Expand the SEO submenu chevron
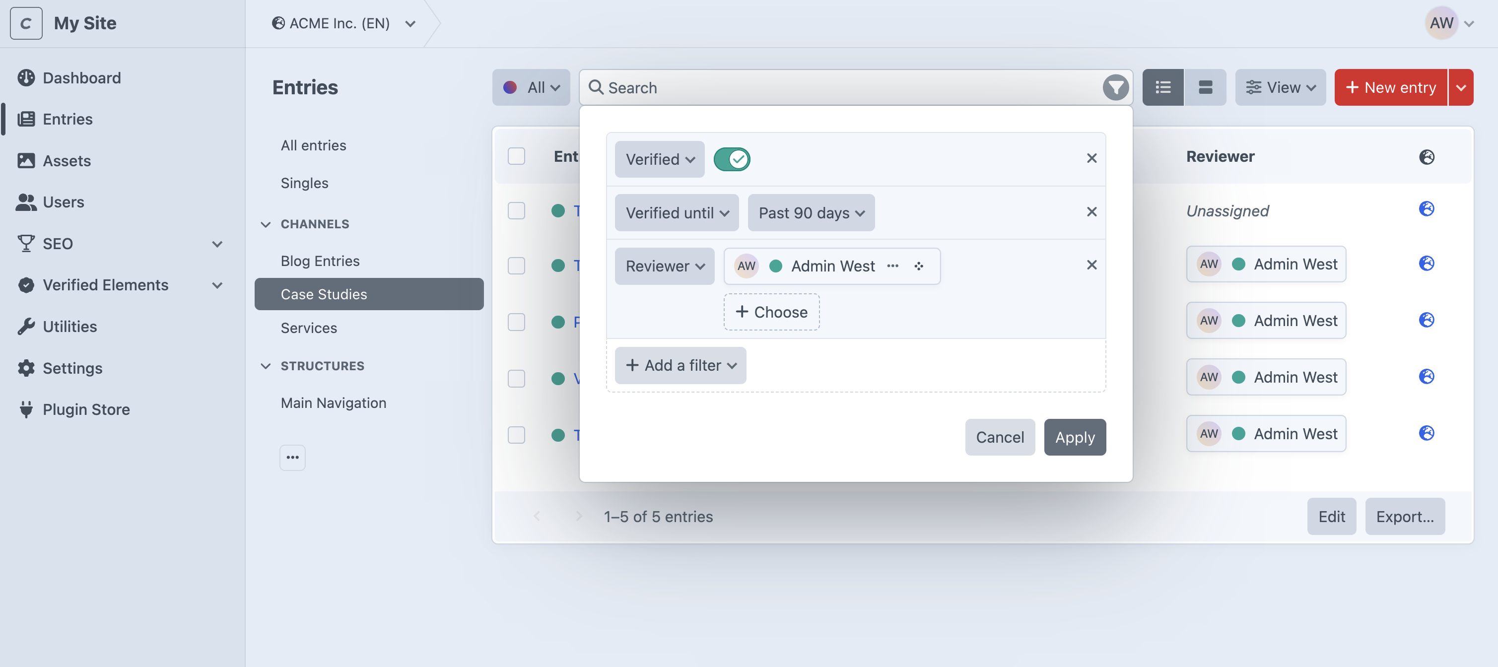This screenshot has width=1498, height=667. coord(217,243)
